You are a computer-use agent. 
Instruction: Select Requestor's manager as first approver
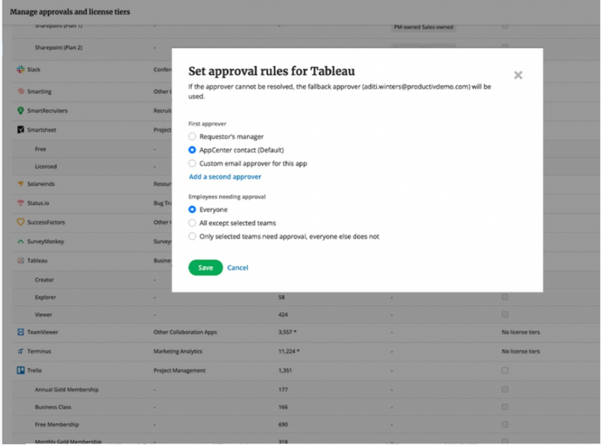193,136
